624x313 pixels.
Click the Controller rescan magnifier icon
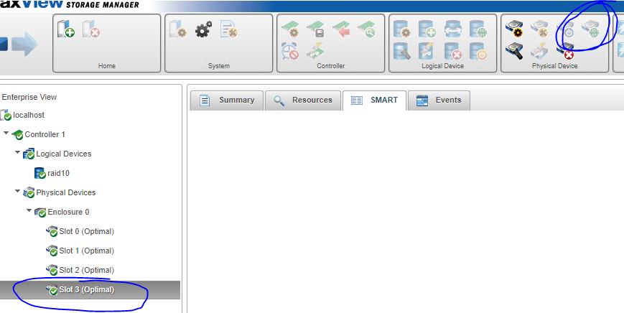pos(366,30)
